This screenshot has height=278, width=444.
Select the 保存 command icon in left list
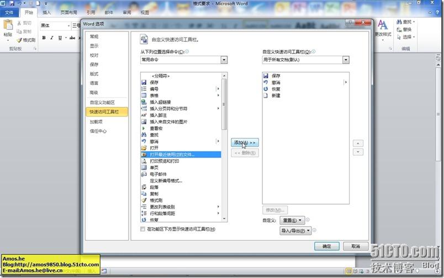(144, 82)
